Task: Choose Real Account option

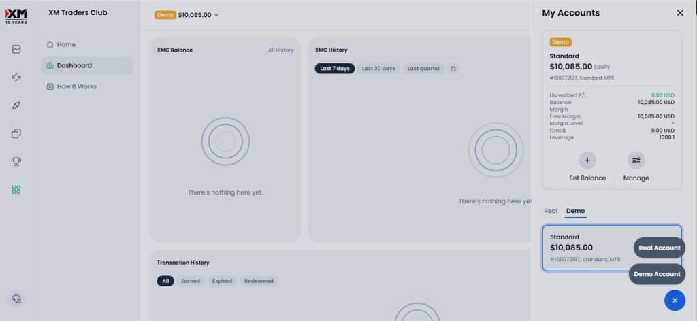Action: 659,248
